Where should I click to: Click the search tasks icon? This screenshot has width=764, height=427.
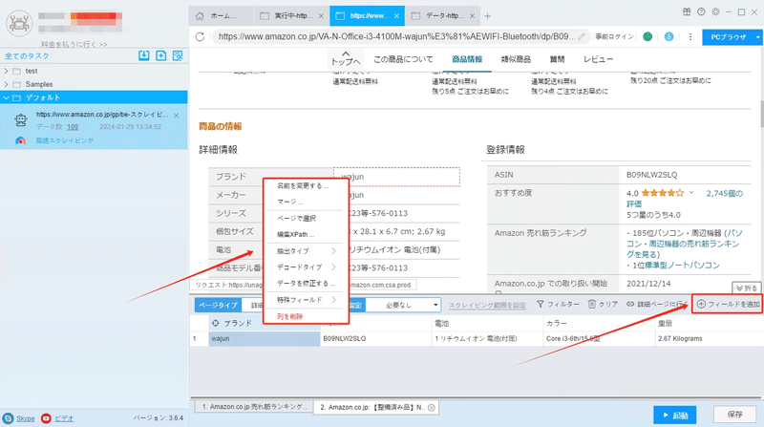click(x=178, y=55)
